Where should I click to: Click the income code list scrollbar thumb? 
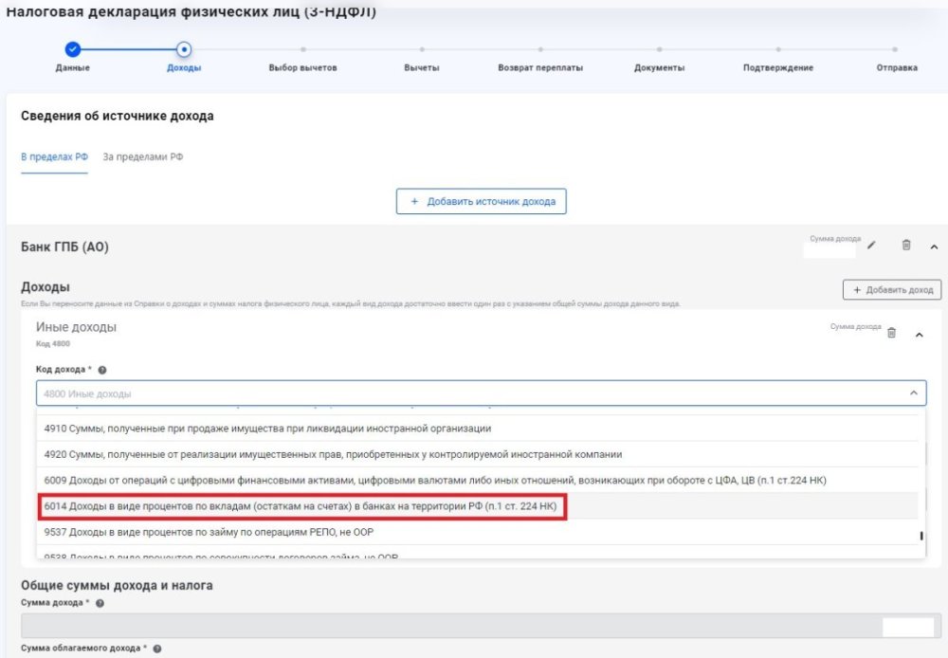[922, 537]
